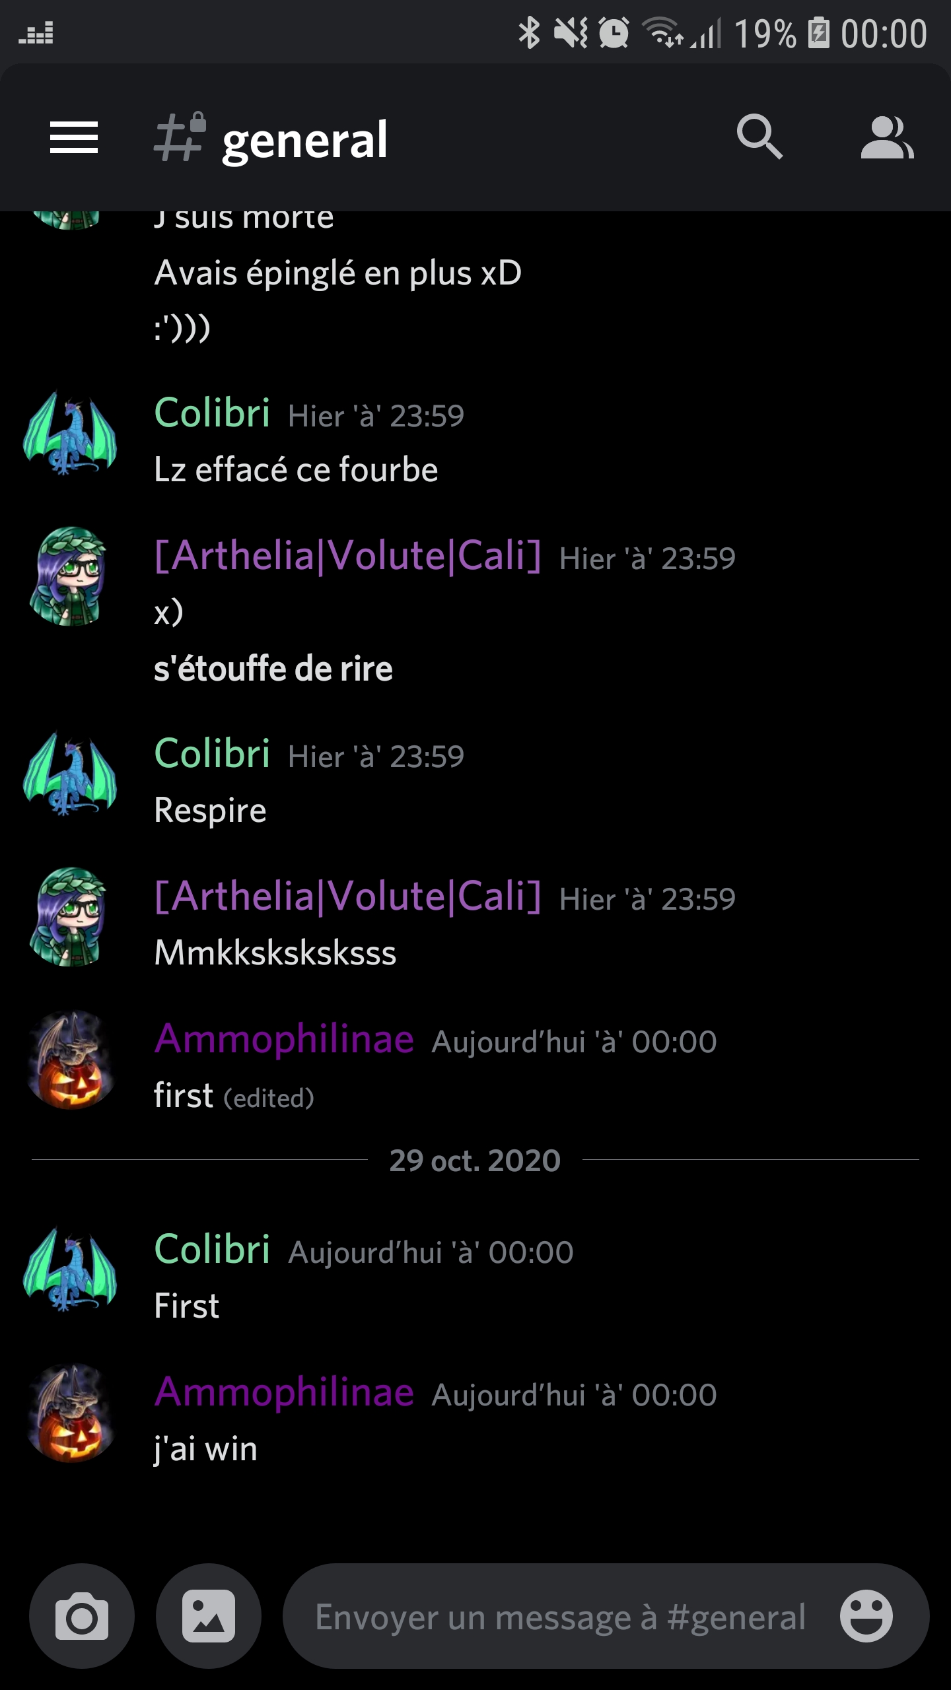Screen dimensions: 951x1690
Task: Open Colibri's avatar above 'Lz effacé ce fourbe'
Action: tap(70, 433)
